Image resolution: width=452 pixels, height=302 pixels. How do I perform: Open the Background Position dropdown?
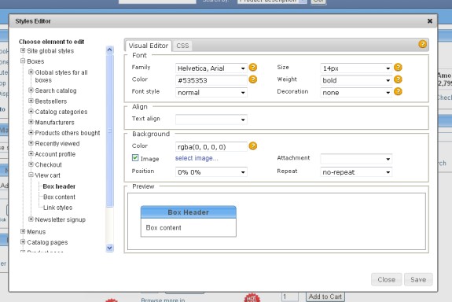[211, 172]
